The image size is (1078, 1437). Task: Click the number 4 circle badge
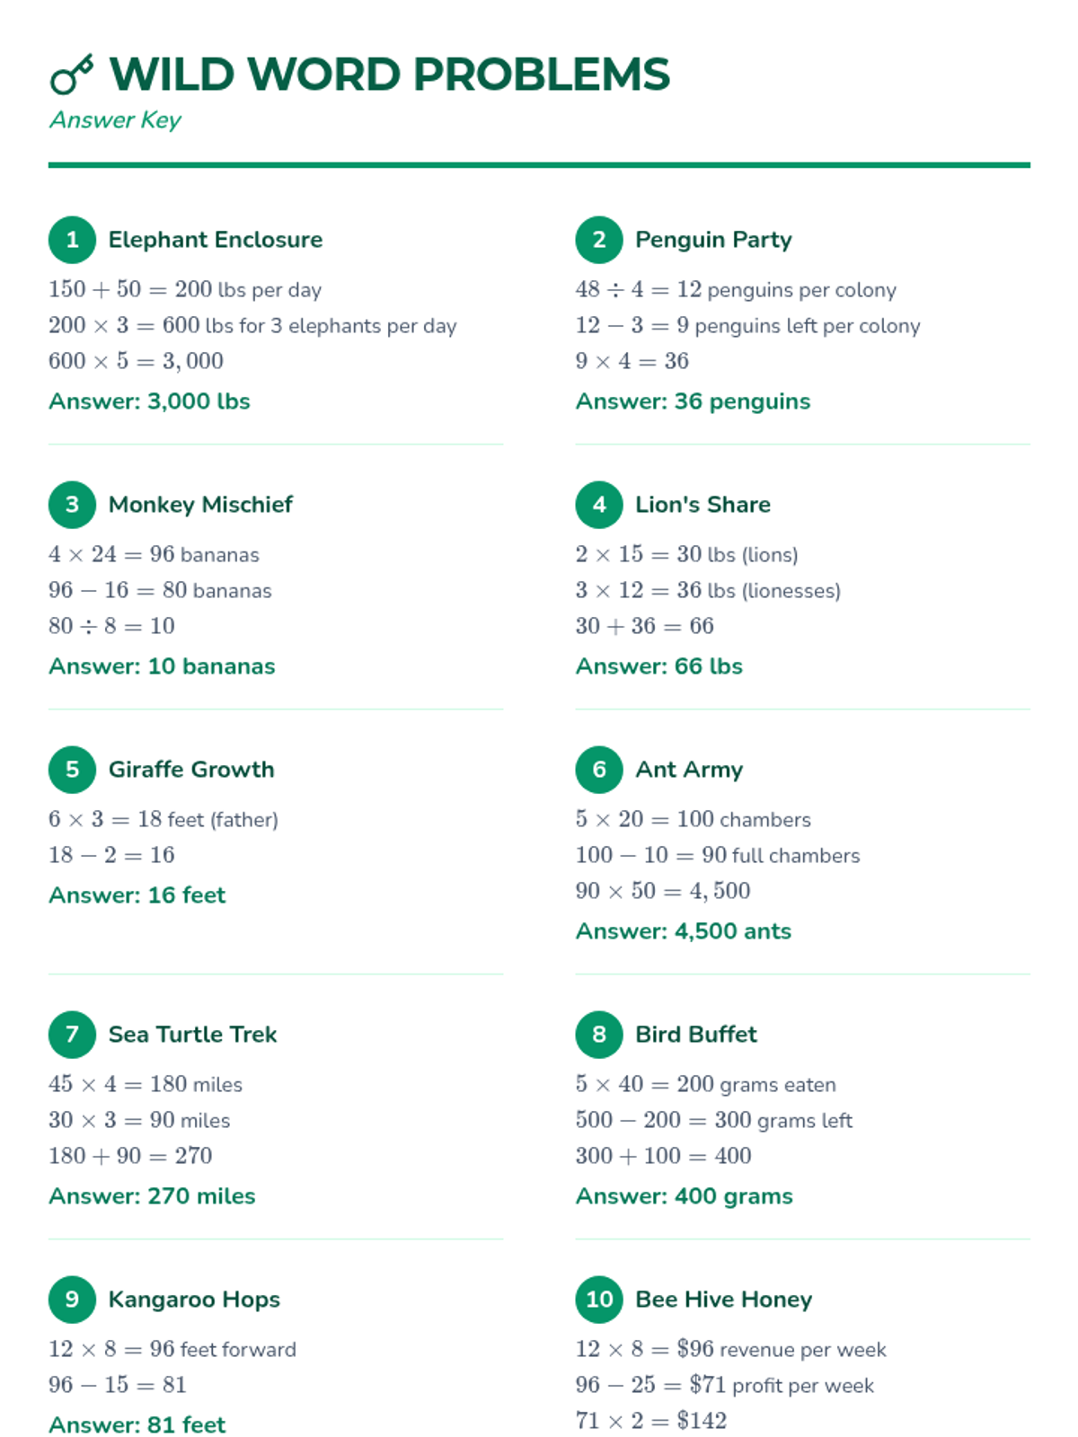click(x=599, y=505)
